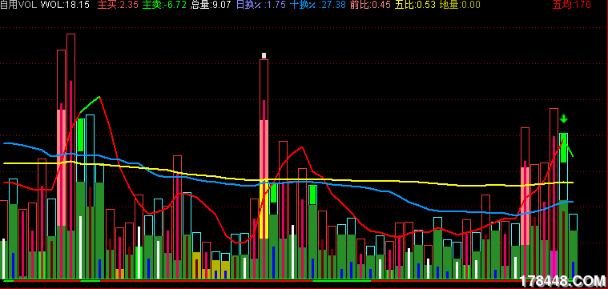This screenshot has width=608, height=289.
Task: Click the tallest red outlined volume bar on the left
Action: (x=70, y=155)
